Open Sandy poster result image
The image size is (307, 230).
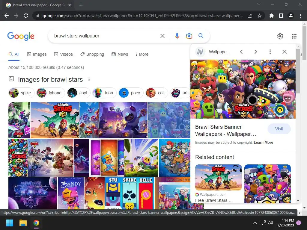point(71,193)
